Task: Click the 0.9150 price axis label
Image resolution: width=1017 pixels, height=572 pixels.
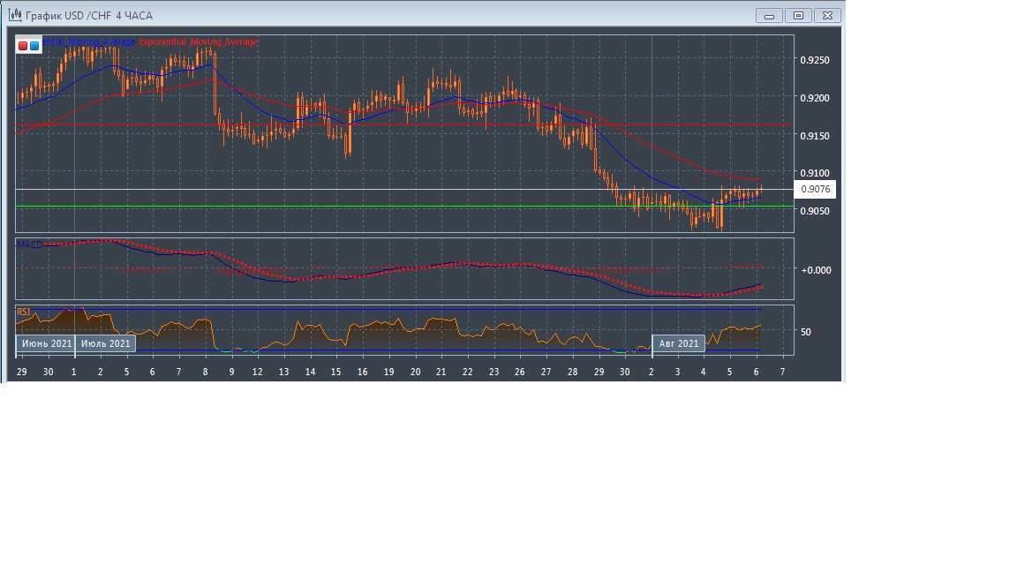Action: click(x=813, y=135)
